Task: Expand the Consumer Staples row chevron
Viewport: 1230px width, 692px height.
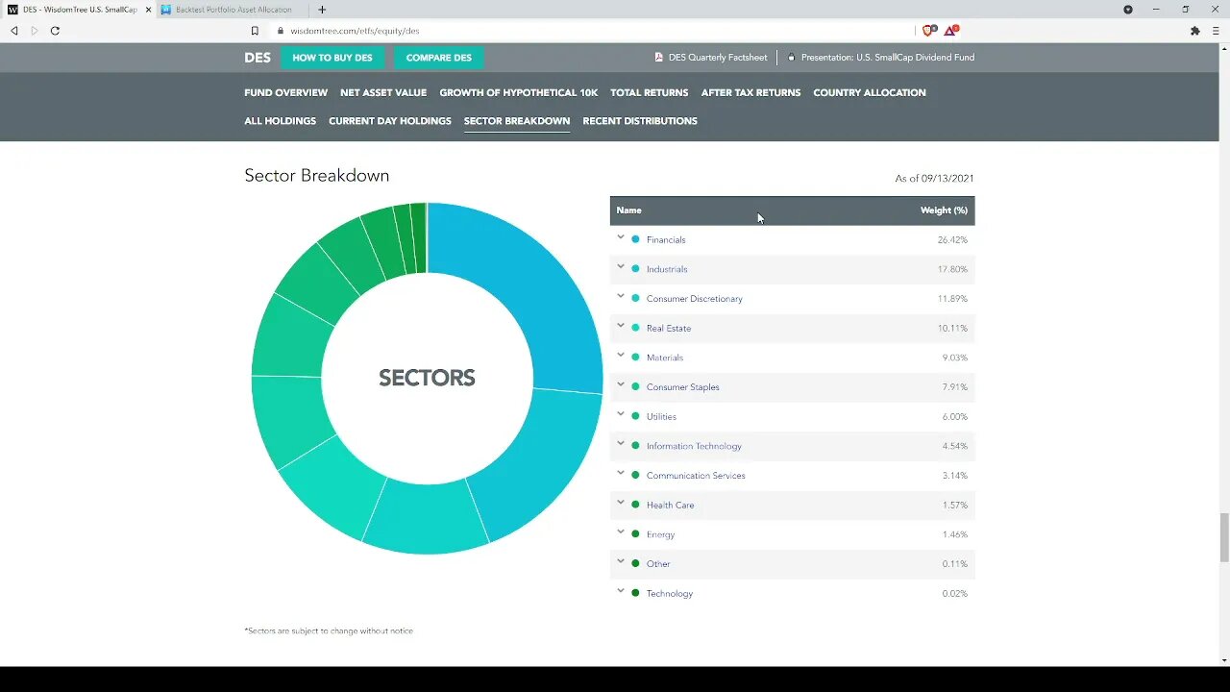Action: tap(621, 384)
